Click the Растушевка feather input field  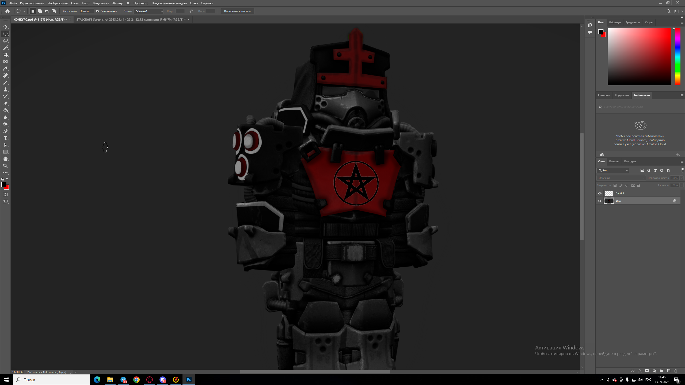click(x=87, y=11)
